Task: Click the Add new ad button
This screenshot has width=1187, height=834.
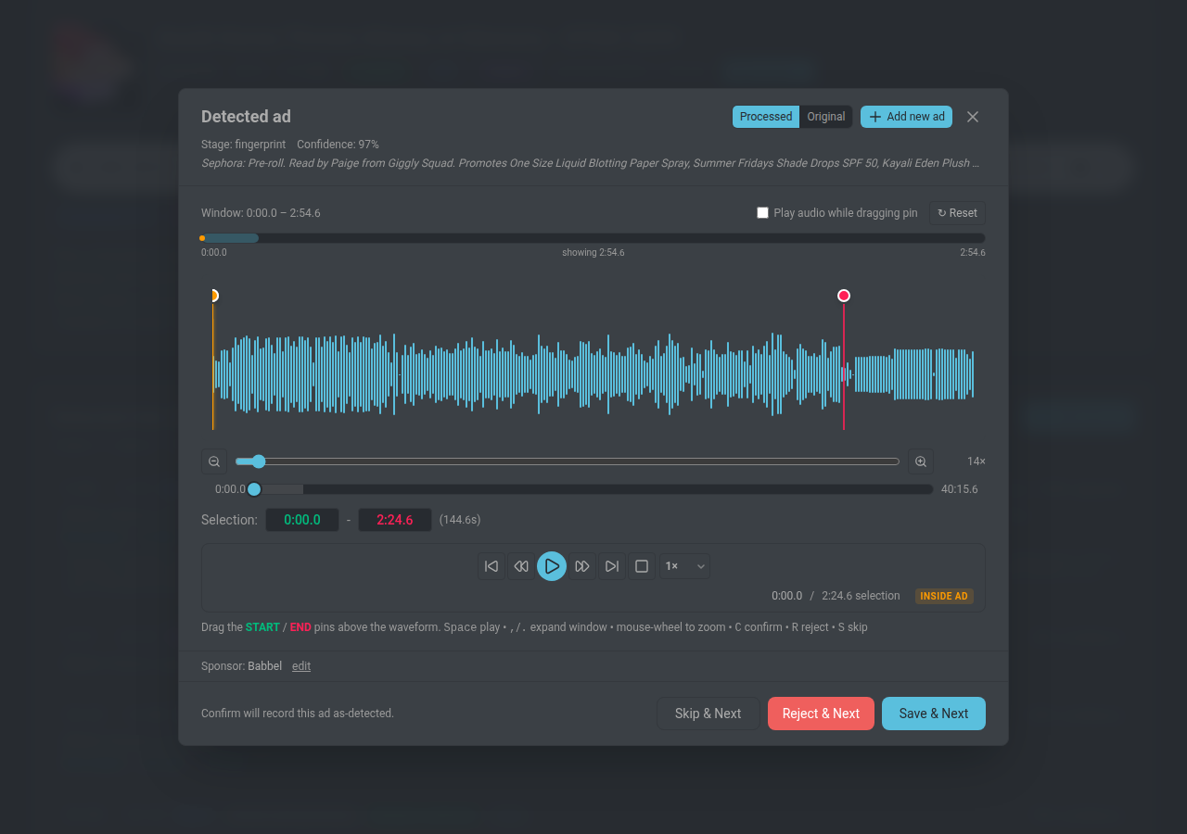Action: pos(906,117)
